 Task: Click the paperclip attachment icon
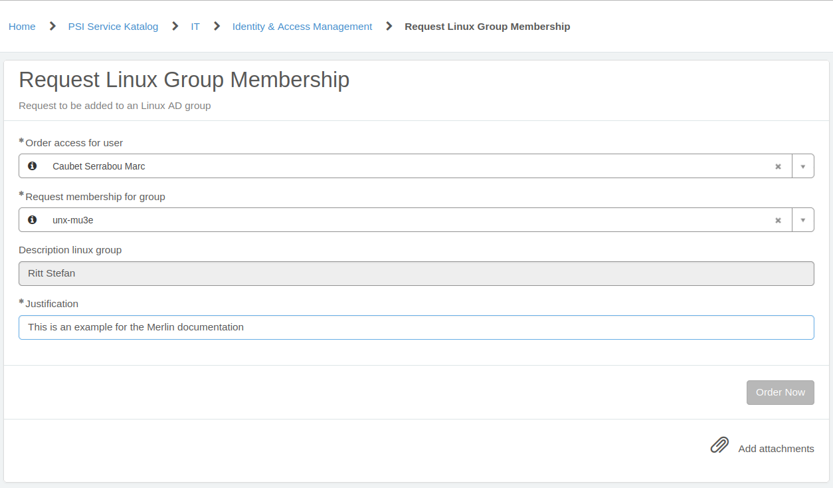point(719,444)
